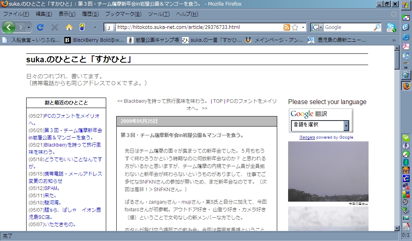The image size is (412, 241).
Task: Reload the current page
Action: (x=40, y=27)
